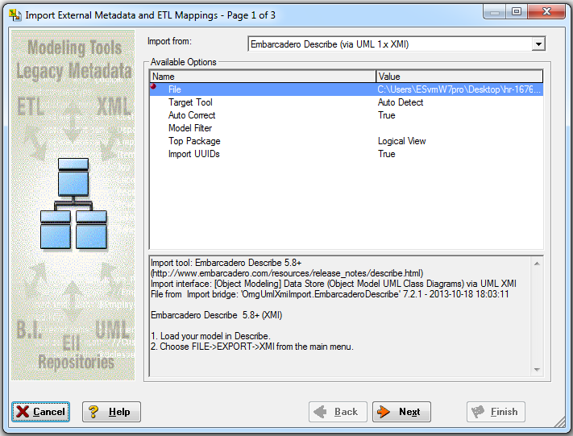Close the import wizard window
Viewport: 573px width, 436px height.
546,12
